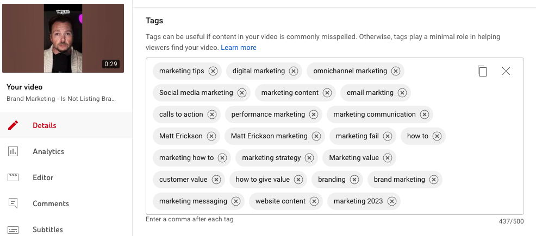Remove the 'marketing tips' tag
The image size is (536, 236).
(x=213, y=71)
